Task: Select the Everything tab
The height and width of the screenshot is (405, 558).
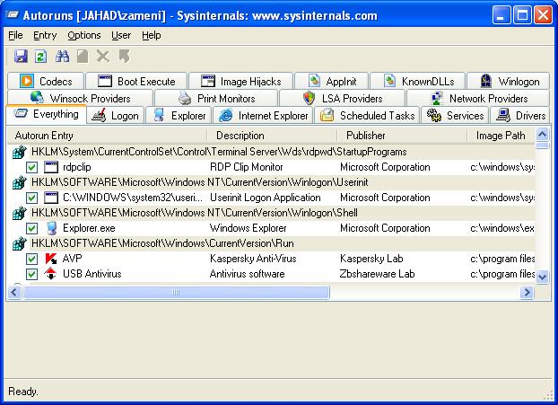Action: coord(47,114)
